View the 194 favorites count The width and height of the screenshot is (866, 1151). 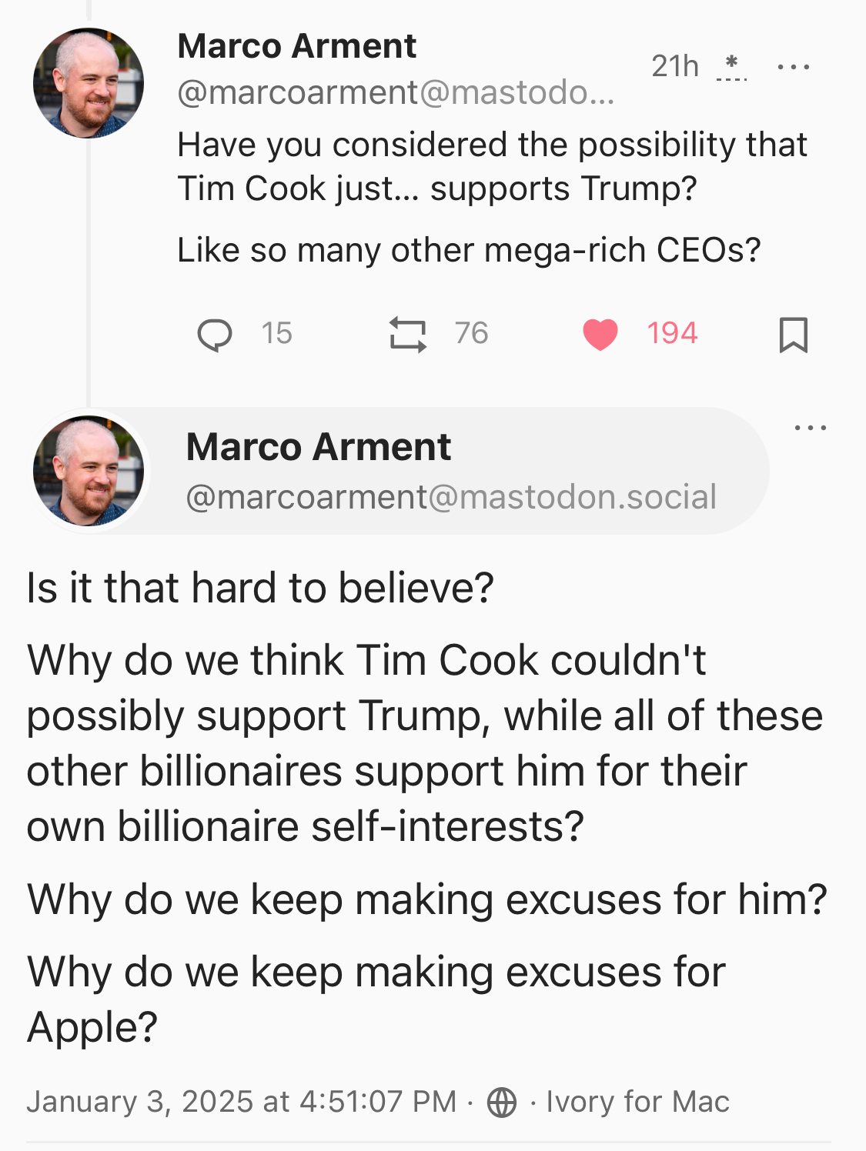[x=672, y=333]
